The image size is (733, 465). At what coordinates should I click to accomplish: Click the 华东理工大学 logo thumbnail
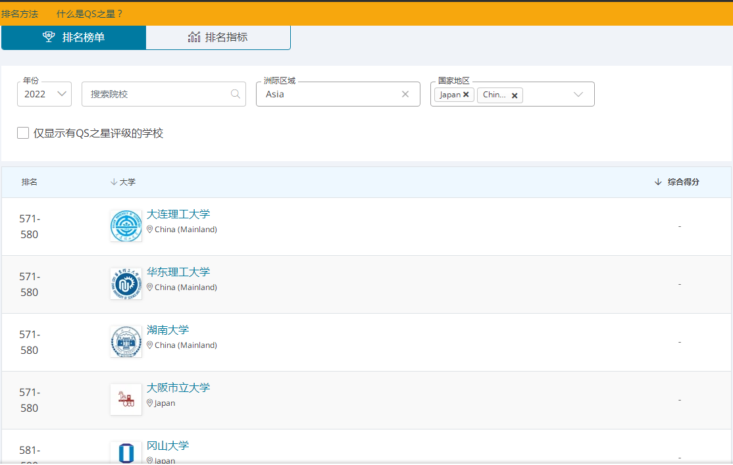click(x=126, y=283)
